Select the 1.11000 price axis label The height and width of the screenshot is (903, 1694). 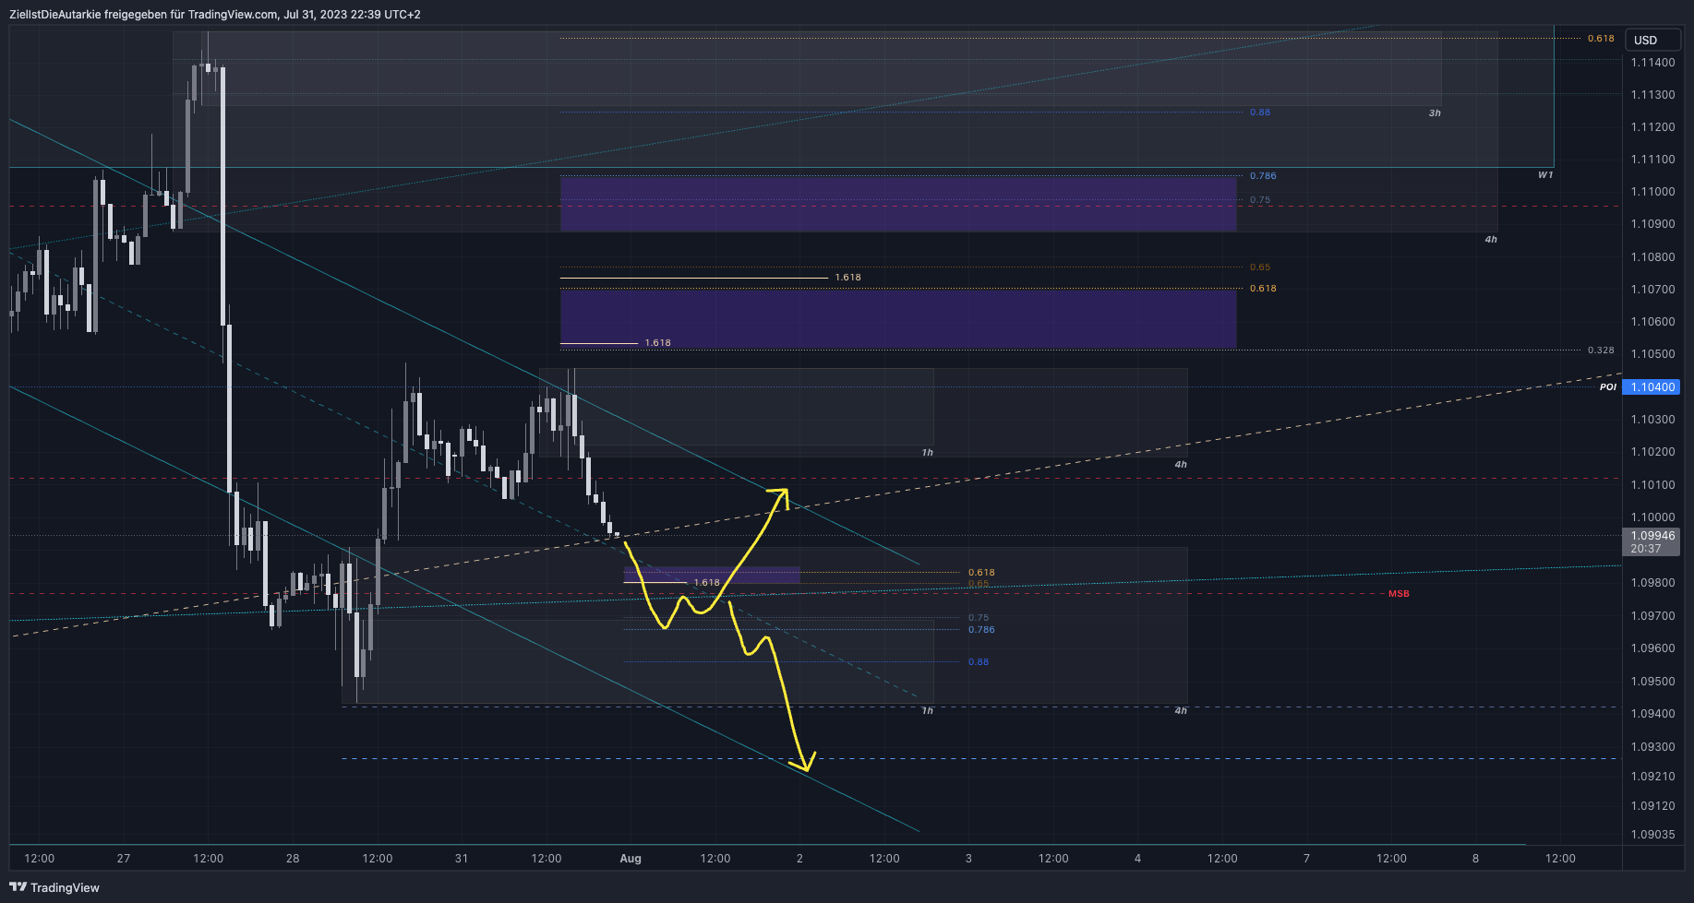click(1652, 192)
